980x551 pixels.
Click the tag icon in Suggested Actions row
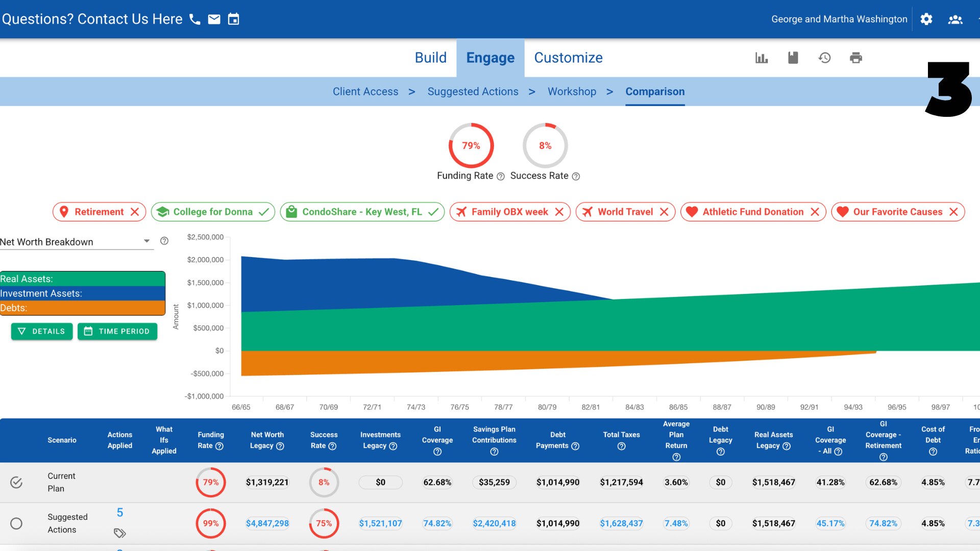pyautogui.click(x=120, y=533)
